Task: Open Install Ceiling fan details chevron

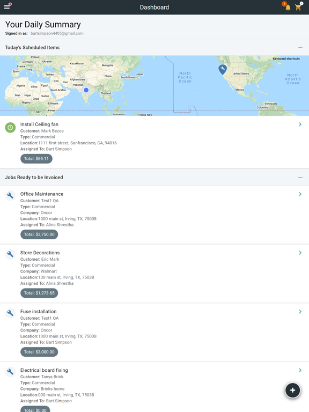Action: click(300, 124)
